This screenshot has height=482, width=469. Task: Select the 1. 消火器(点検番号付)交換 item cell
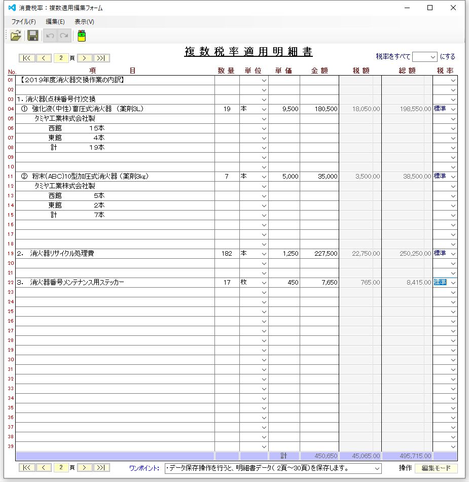pos(115,99)
